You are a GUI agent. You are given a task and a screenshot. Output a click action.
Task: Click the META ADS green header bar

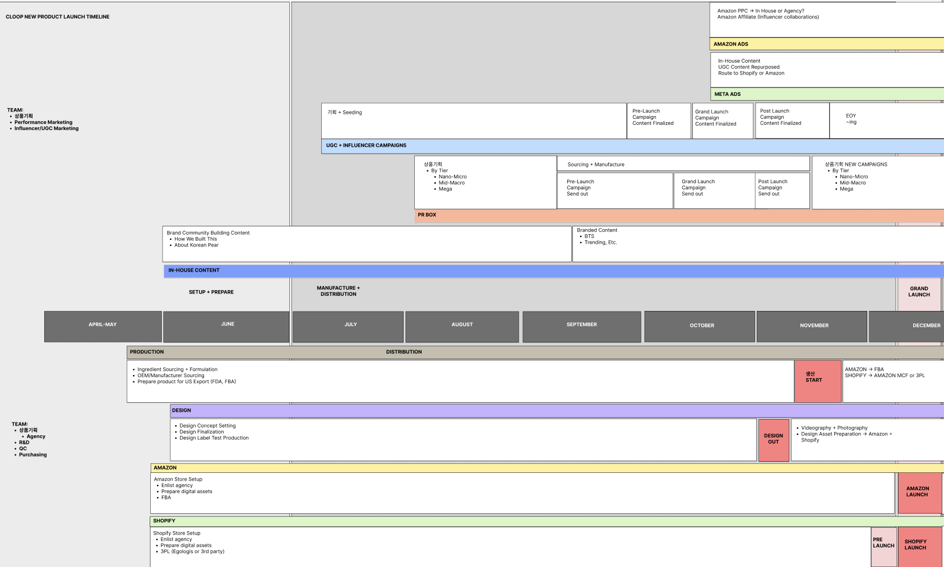coord(826,94)
